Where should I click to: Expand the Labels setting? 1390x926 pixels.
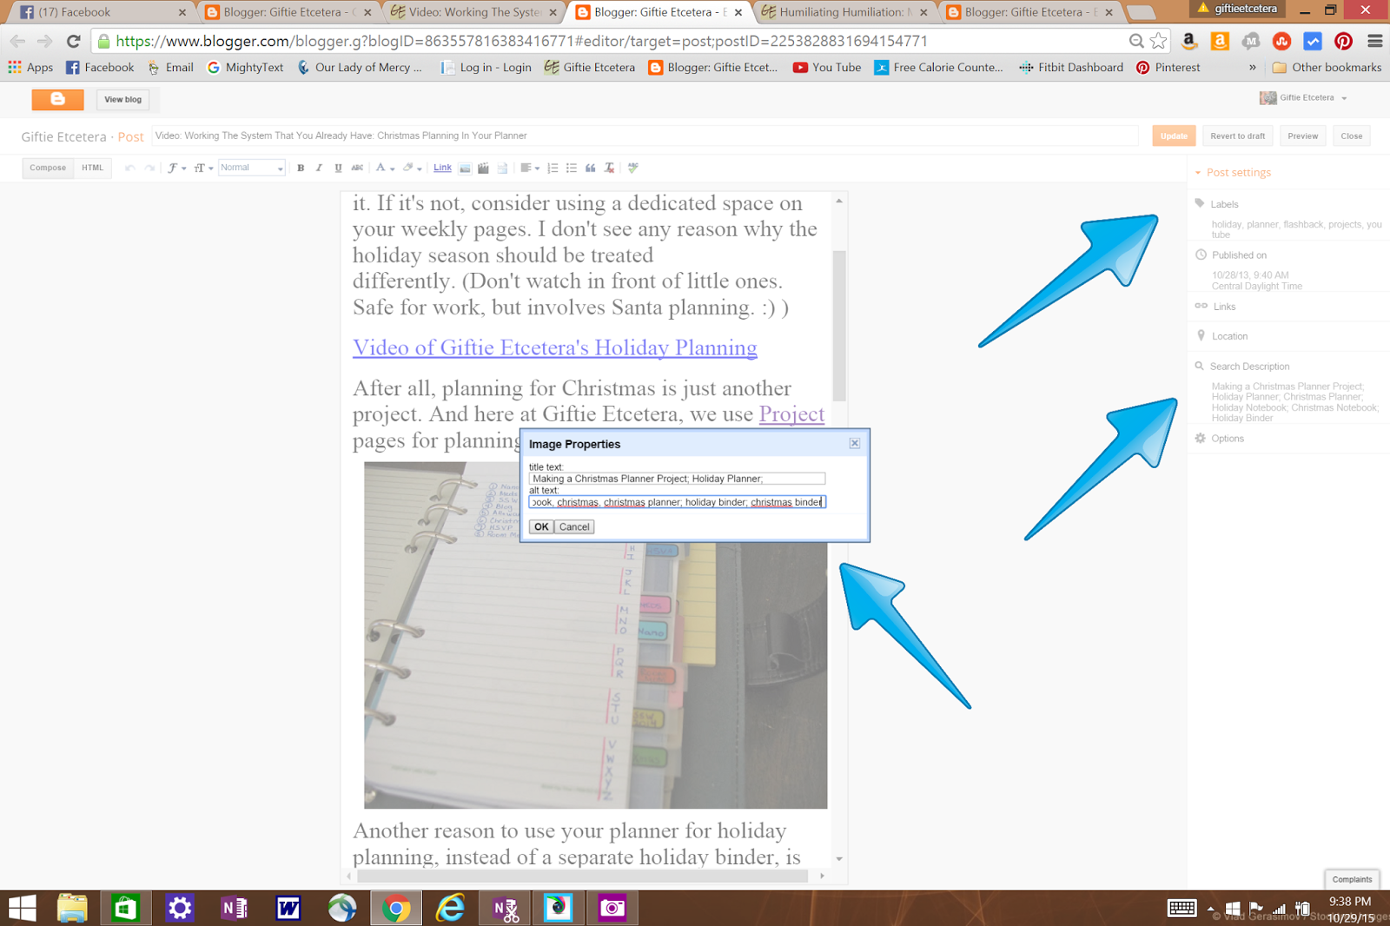coord(1218,204)
